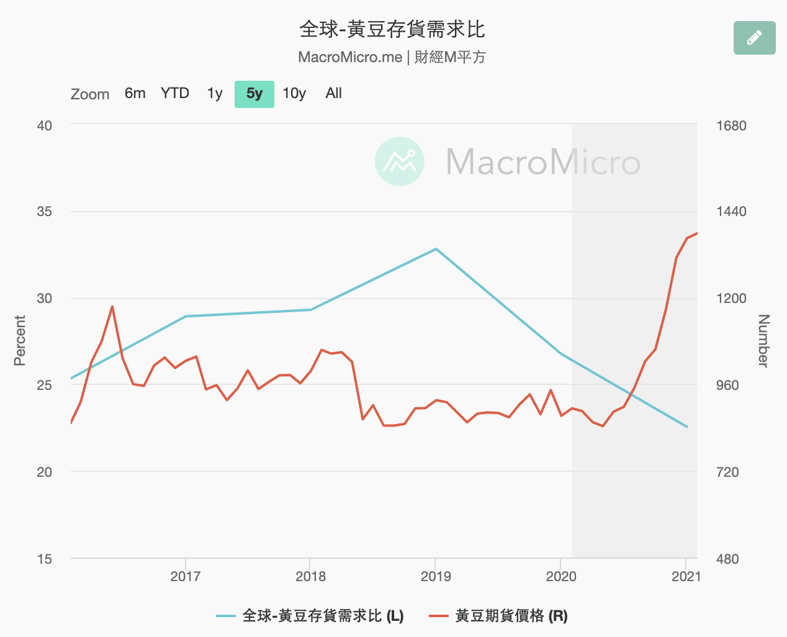Set zoom range to 10y
This screenshot has height=637, width=787.
(294, 94)
